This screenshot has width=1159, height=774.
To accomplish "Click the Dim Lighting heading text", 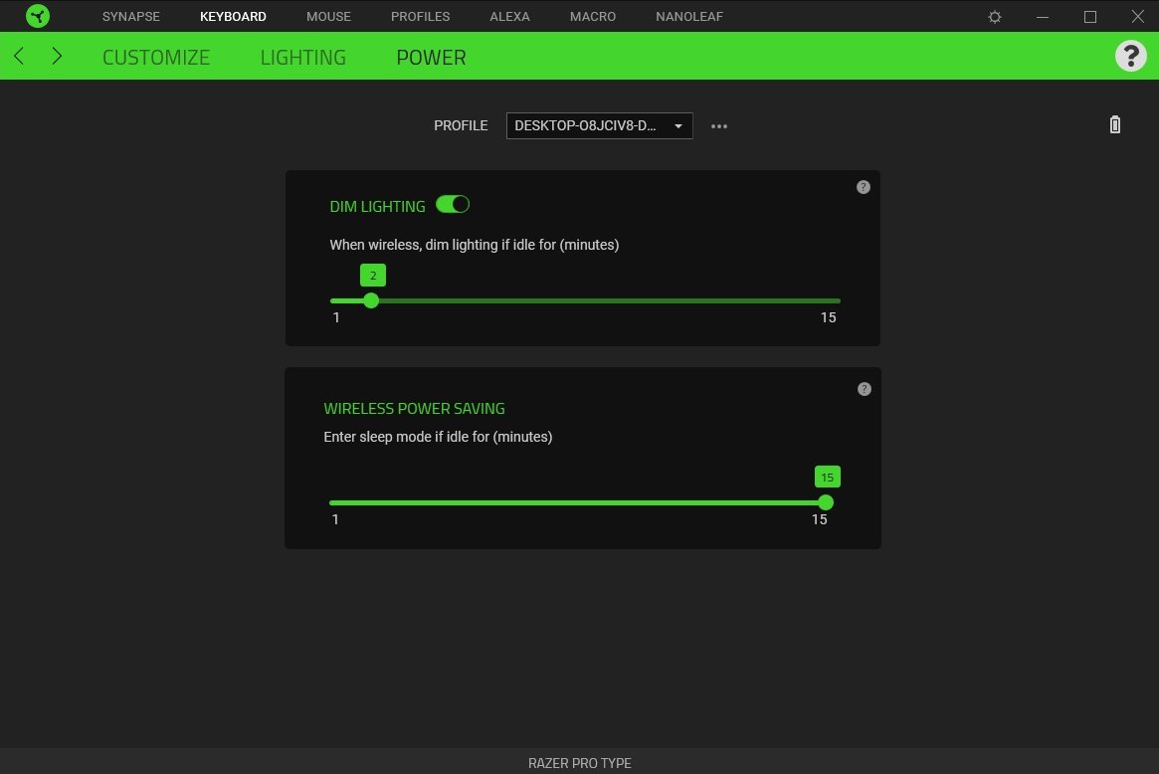I will pos(377,206).
